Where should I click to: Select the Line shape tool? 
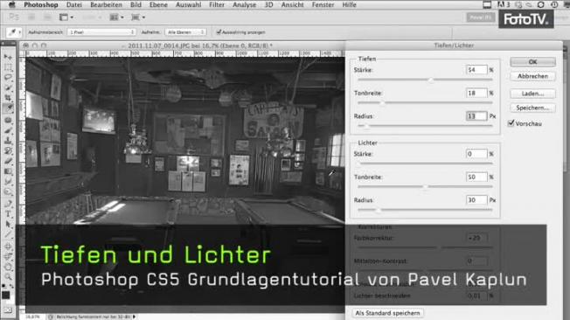click(8, 235)
